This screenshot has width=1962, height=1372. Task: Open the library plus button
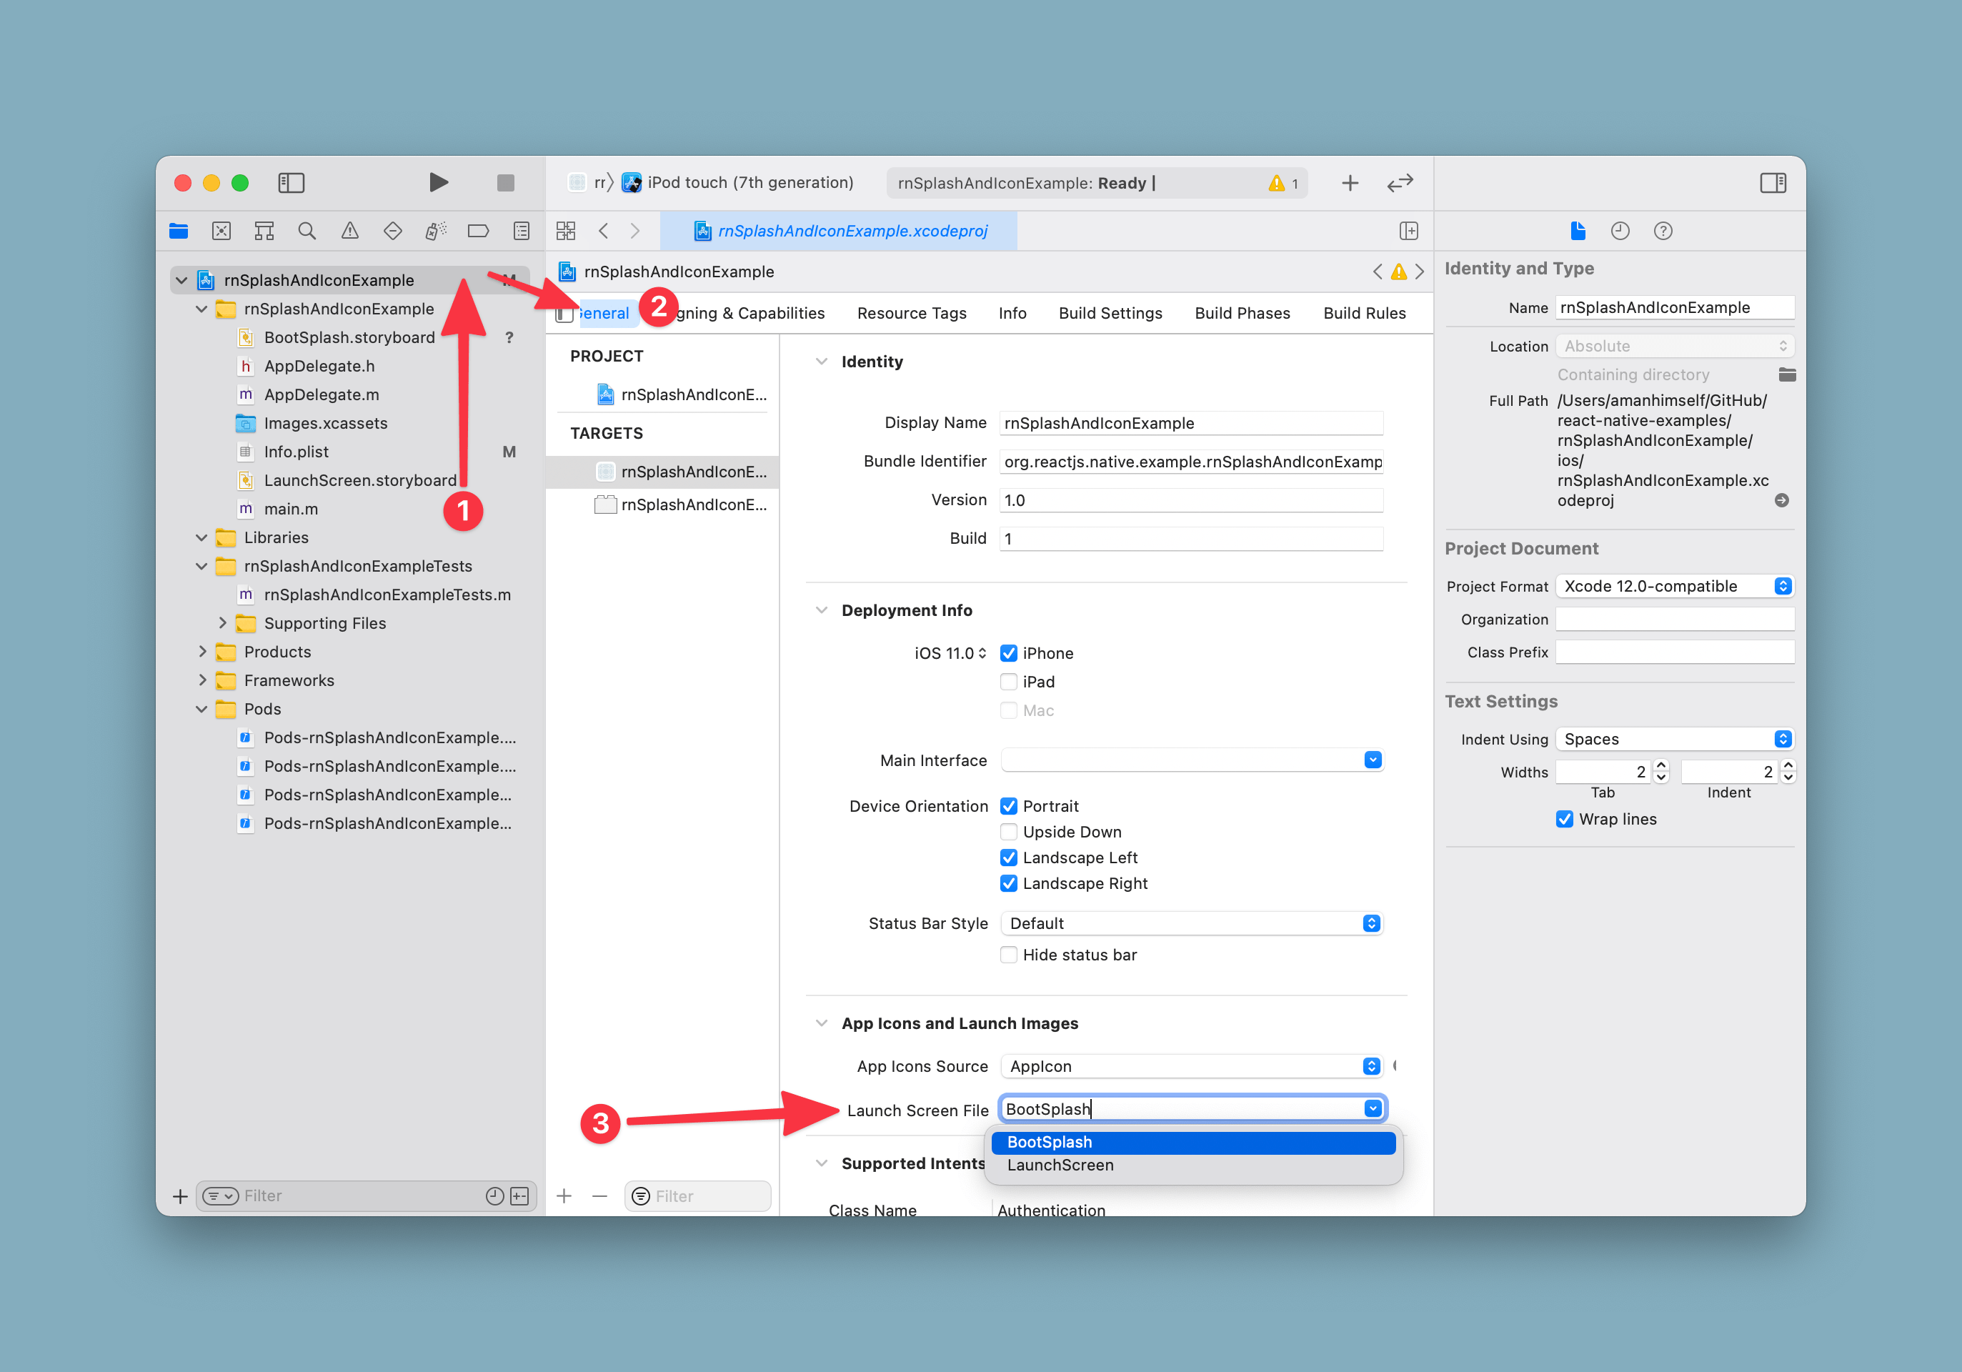click(x=1350, y=183)
